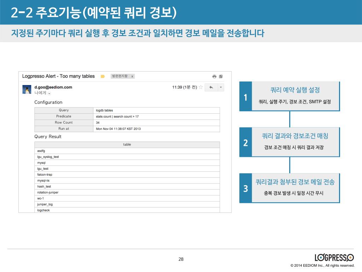Open email in new window icon
The width and height of the screenshot is (362, 272).
pos(221,76)
